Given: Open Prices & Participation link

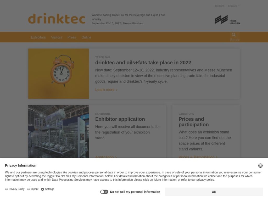Looking at the screenshot, I should click(198, 157).
